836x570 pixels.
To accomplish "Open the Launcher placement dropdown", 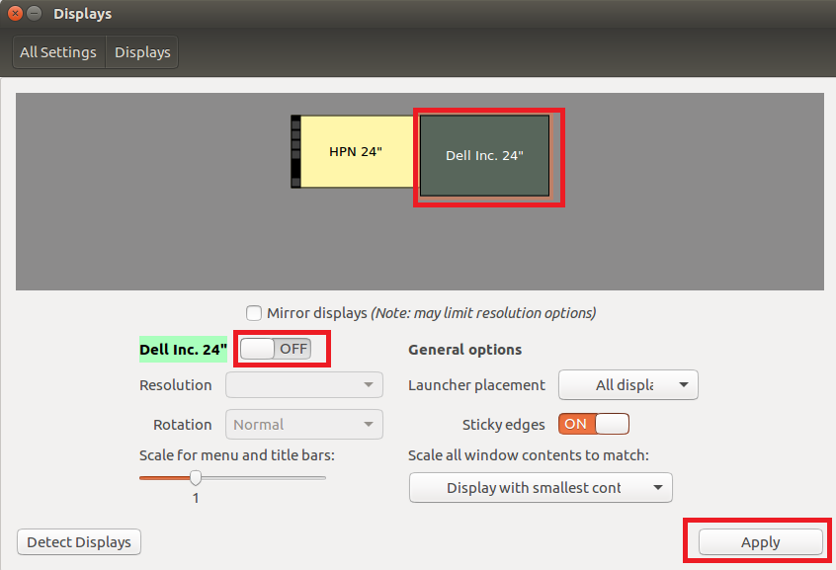I will pos(628,384).
